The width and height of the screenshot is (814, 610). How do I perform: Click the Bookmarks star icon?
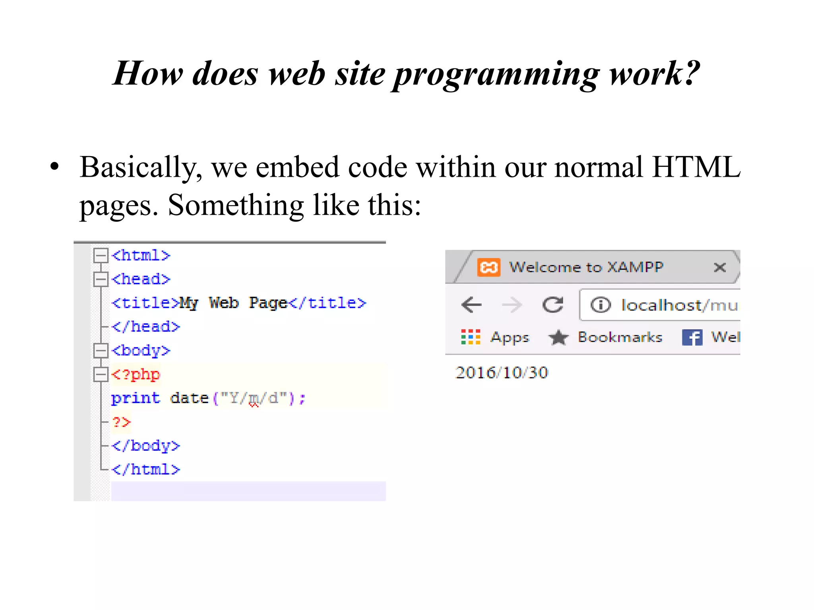tap(559, 338)
